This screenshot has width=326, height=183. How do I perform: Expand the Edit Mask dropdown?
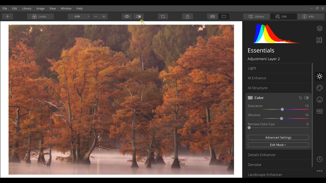tap(278, 145)
